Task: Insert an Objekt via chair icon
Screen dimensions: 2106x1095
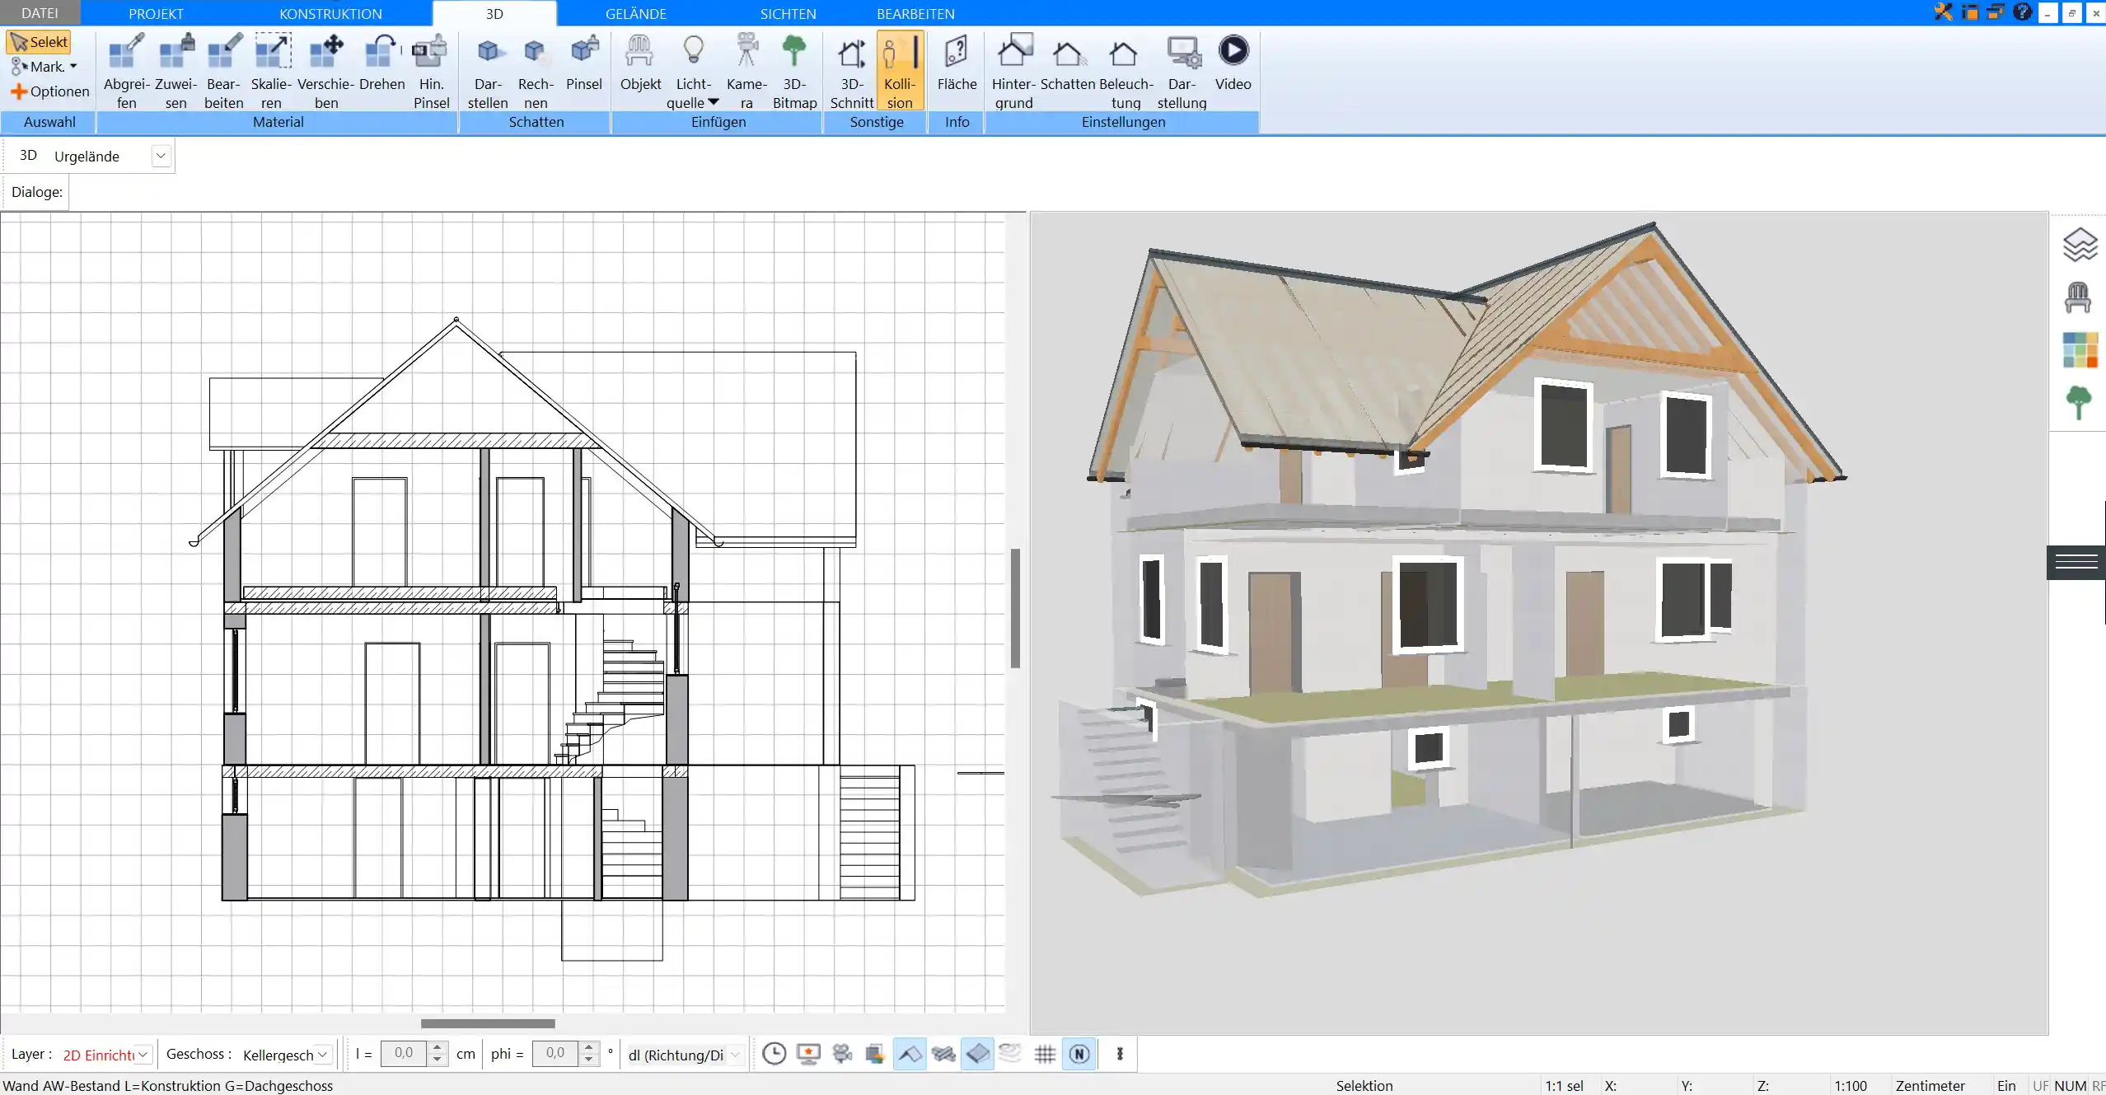Action: [640, 63]
